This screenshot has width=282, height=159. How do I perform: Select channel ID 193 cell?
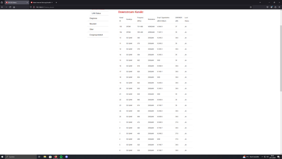(121, 27)
